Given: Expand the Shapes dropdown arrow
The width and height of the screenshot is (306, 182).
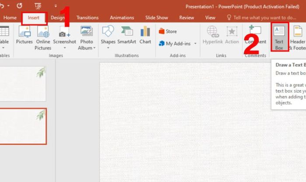Looking at the screenshot, I should coord(108,48).
